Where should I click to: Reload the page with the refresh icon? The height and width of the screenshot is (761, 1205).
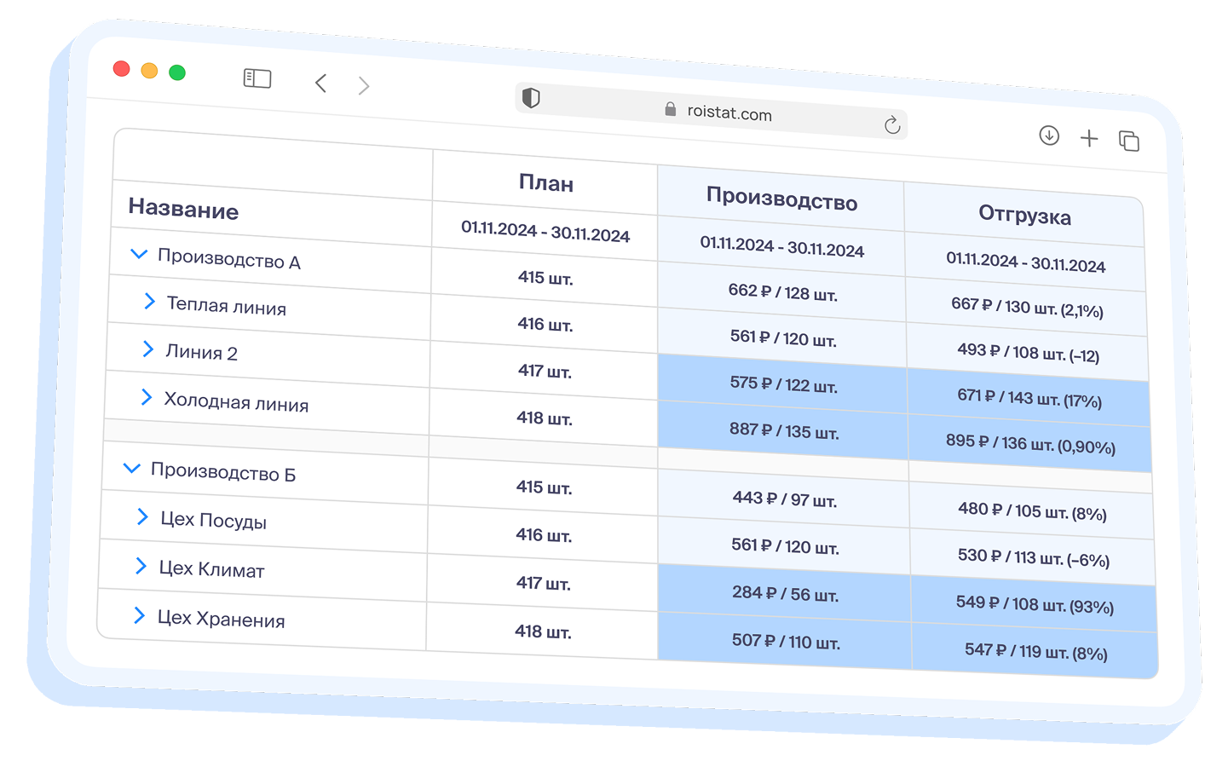click(892, 125)
